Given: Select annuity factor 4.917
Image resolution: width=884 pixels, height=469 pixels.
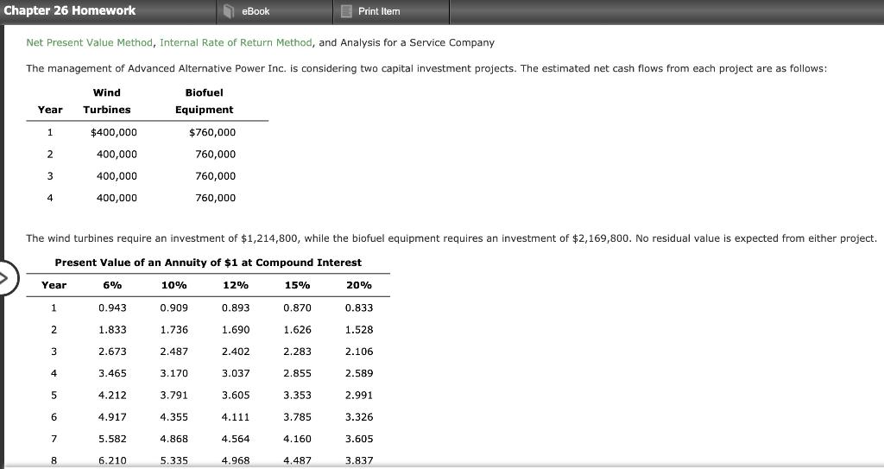Looking at the screenshot, I should click(x=112, y=418).
